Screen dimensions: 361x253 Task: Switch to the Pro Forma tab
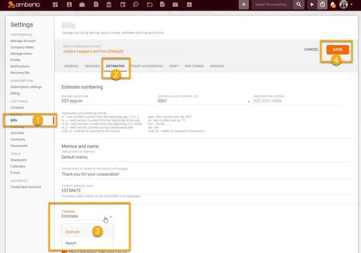(194, 66)
